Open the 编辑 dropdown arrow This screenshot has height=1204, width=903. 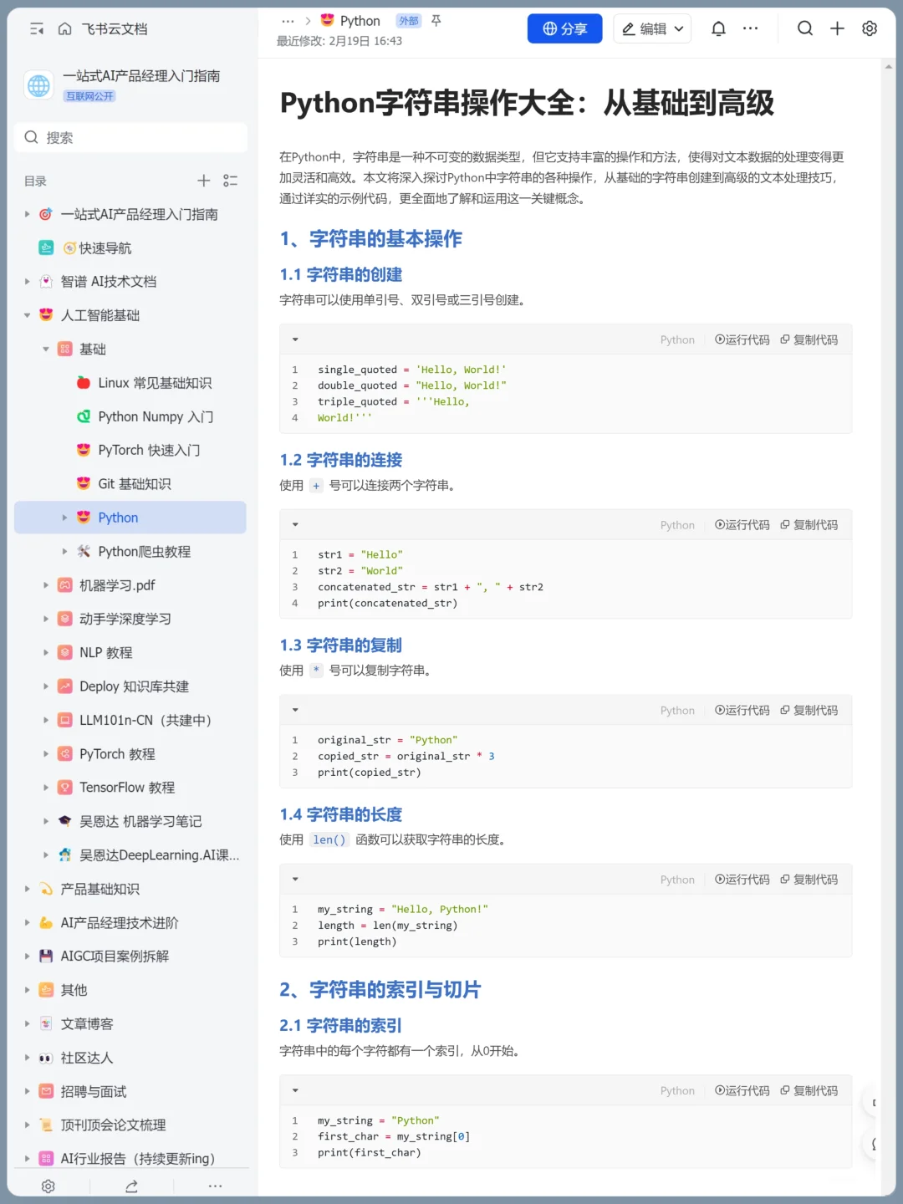(x=678, y=28)
